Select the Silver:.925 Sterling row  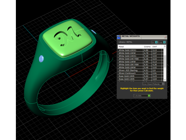pos(141,70)
